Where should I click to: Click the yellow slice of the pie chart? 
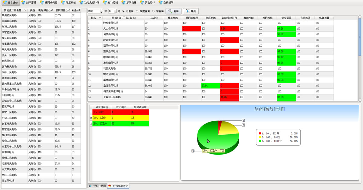[229, 129]
